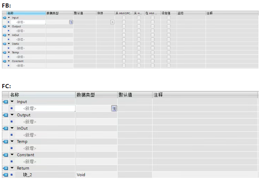
Task: Open 保持 dropdown in FB Input new row
Action: pyautogui.click(x=112, y=22)
